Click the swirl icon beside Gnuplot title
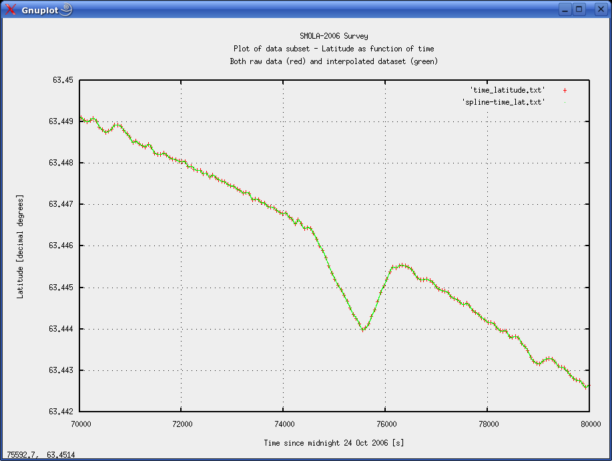 pyautogui.click(x=65, y=9)
